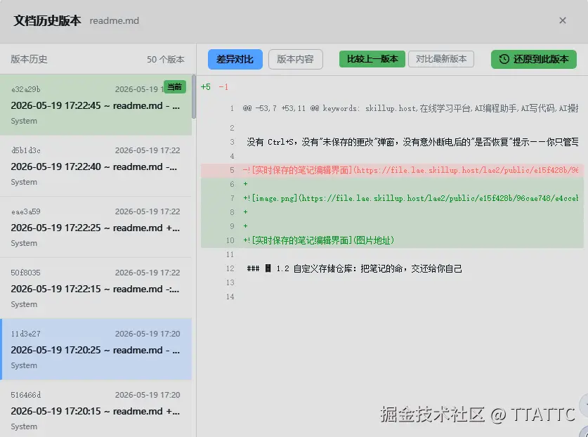Click the 50 个版本 count label
This screenshot has height=437, width=588.
(x=166, y=59)
